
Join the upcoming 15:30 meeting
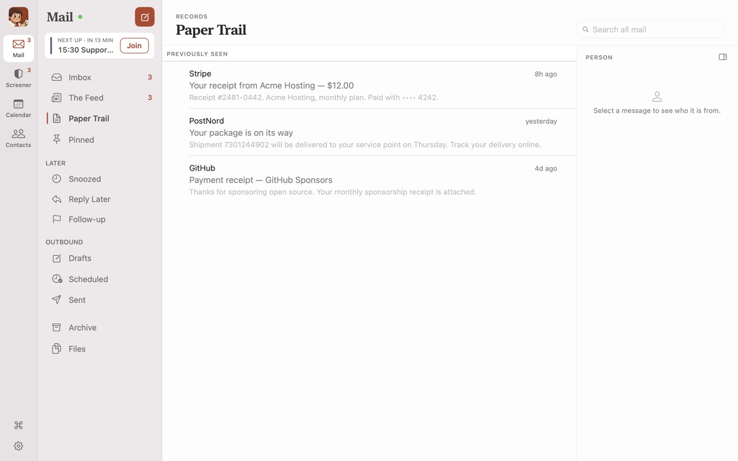pyautogui.click(x=134, y=46)
